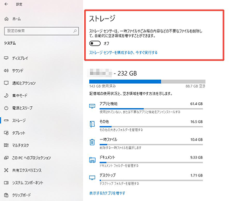Select タブレット in the sidebar

[x=19, y=133]
